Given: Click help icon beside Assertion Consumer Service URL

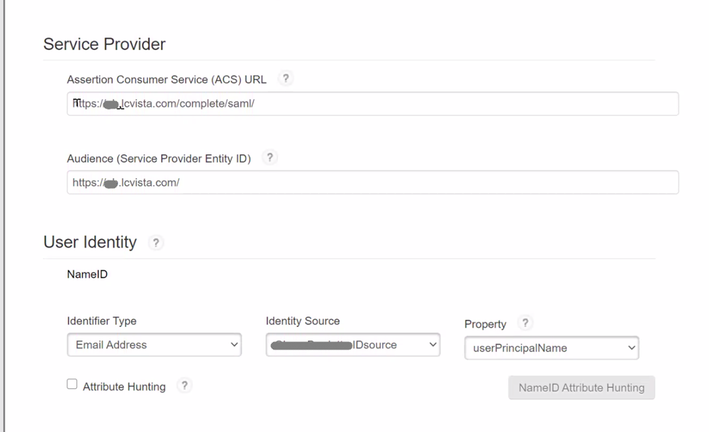Looking at the screenshot, I should pyautogui.click(x=286, y=78).
